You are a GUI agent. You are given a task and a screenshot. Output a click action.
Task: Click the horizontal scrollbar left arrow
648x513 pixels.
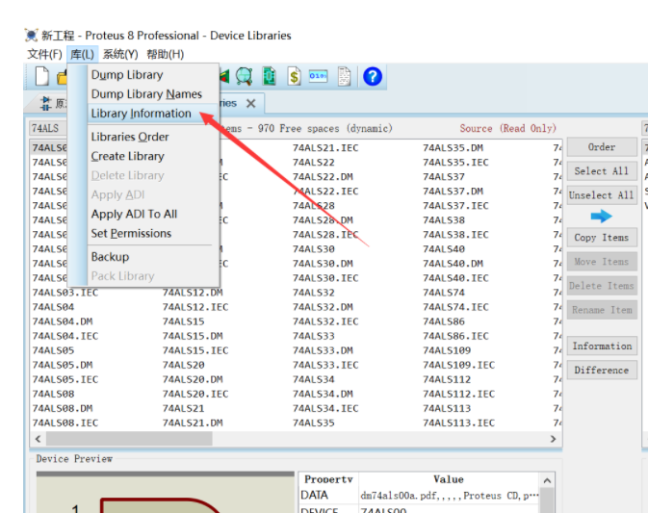[38, 439]
